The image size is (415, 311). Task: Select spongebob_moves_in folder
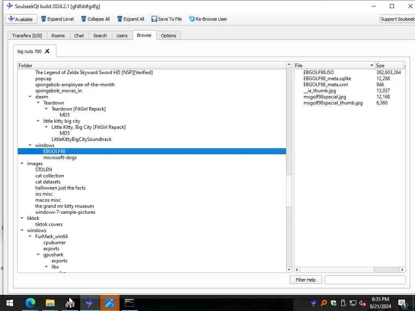click(x=58, y=91)
